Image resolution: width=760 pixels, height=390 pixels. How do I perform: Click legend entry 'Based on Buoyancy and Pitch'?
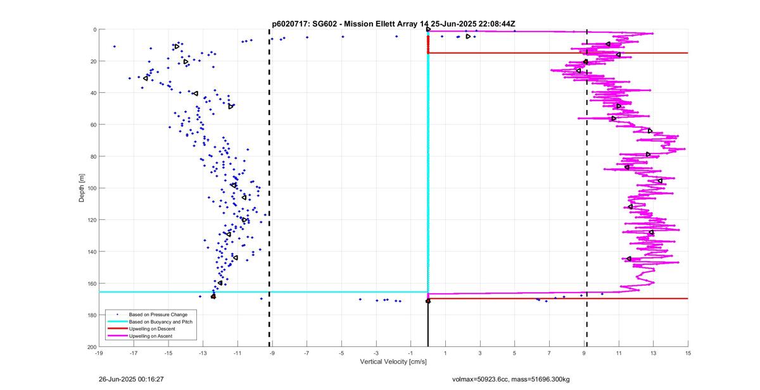pyautogui.click(x=161, y=322)
